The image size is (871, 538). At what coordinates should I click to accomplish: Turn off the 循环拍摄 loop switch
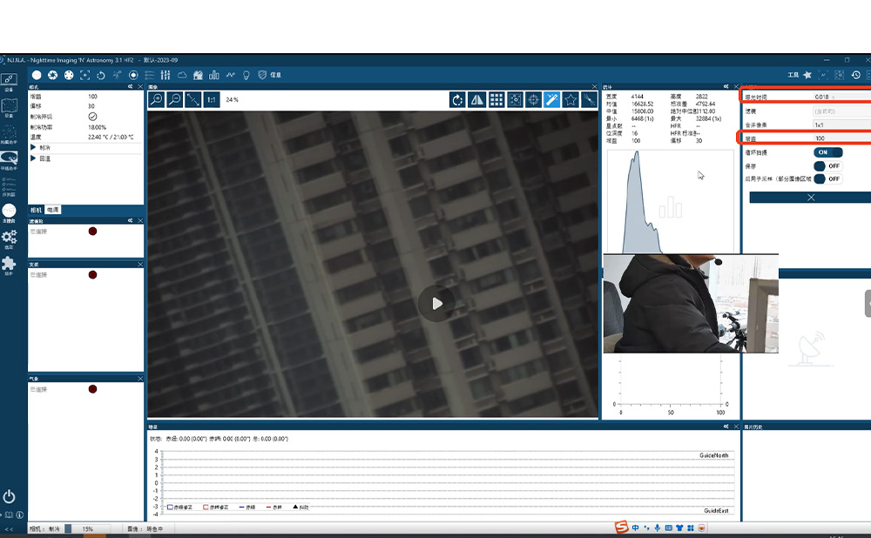(827, 152)
